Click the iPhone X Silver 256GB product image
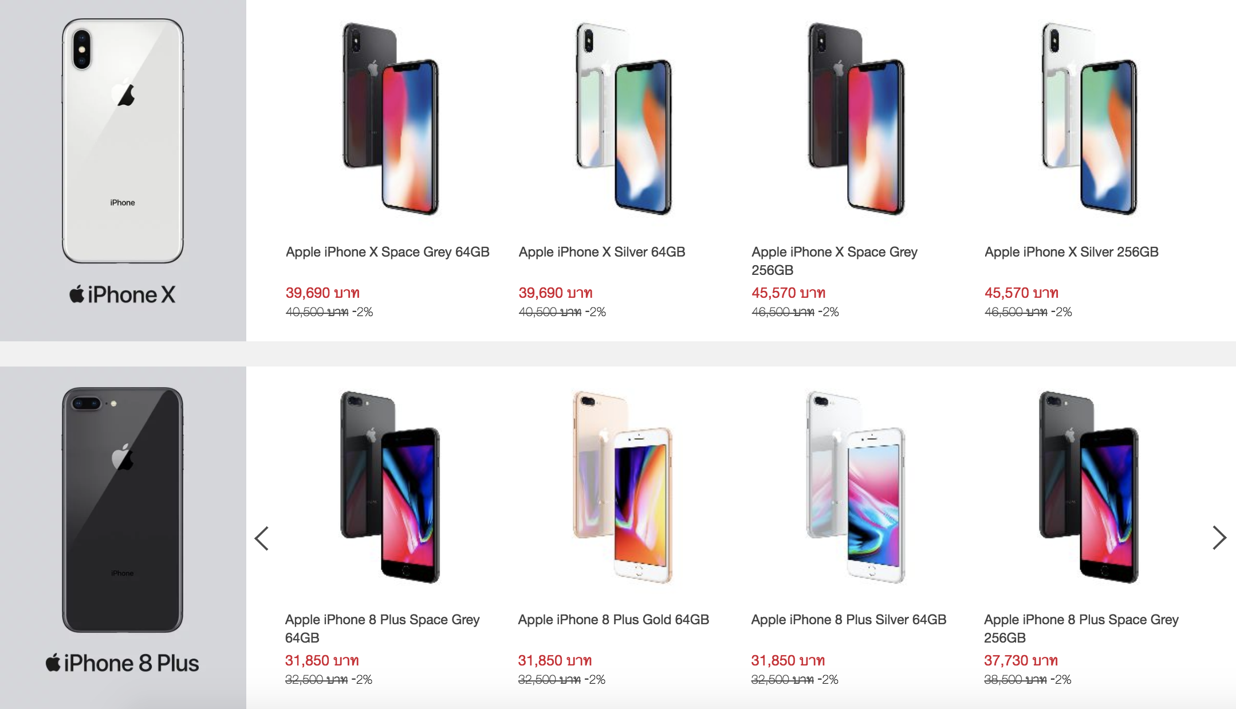1236x709 pixels. click(x=1089, y=119)
